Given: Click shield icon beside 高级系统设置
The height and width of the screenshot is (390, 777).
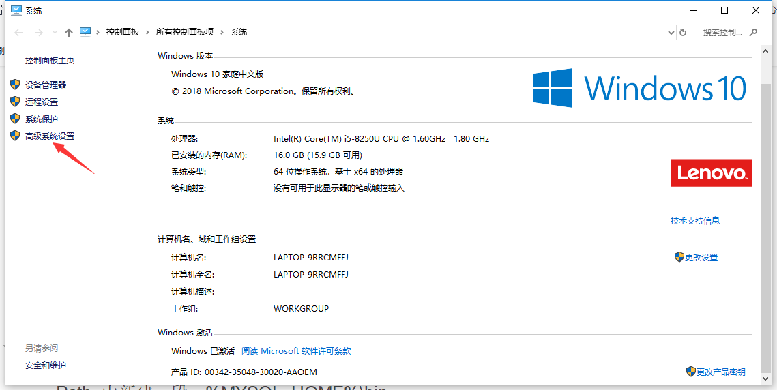Looking at the screenshot, I should pyautogui.click(x=15, y=136).
